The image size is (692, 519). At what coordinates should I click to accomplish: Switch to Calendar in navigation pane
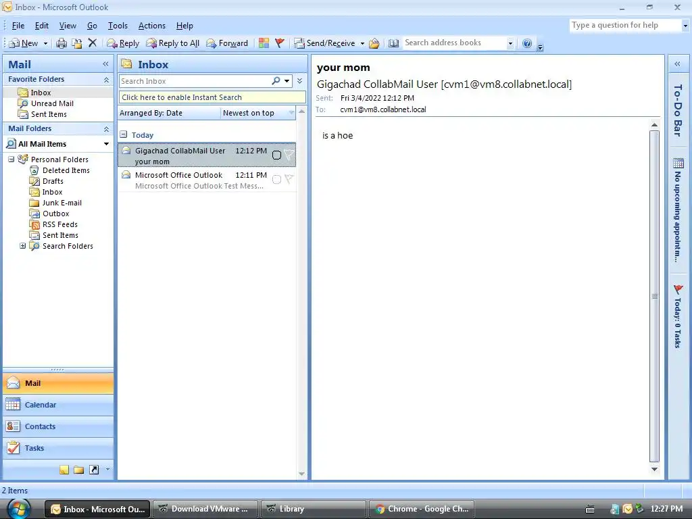click(58, 405)
